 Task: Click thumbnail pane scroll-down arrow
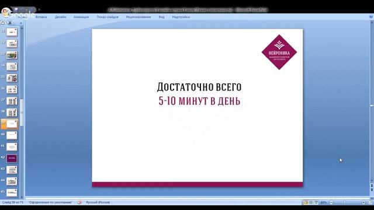click(22, 197)
